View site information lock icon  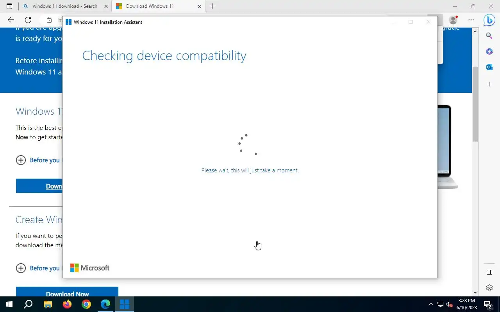pyautogui.click(x=49, y=20)
